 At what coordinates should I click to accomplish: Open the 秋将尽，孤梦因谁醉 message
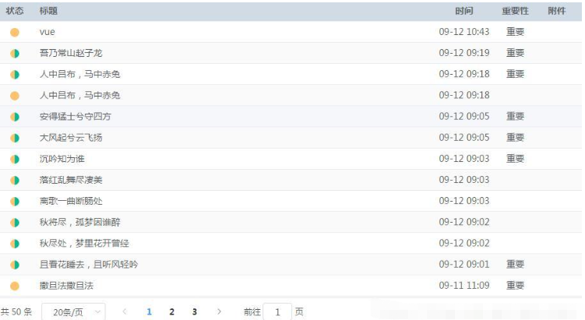coord(79,222)
